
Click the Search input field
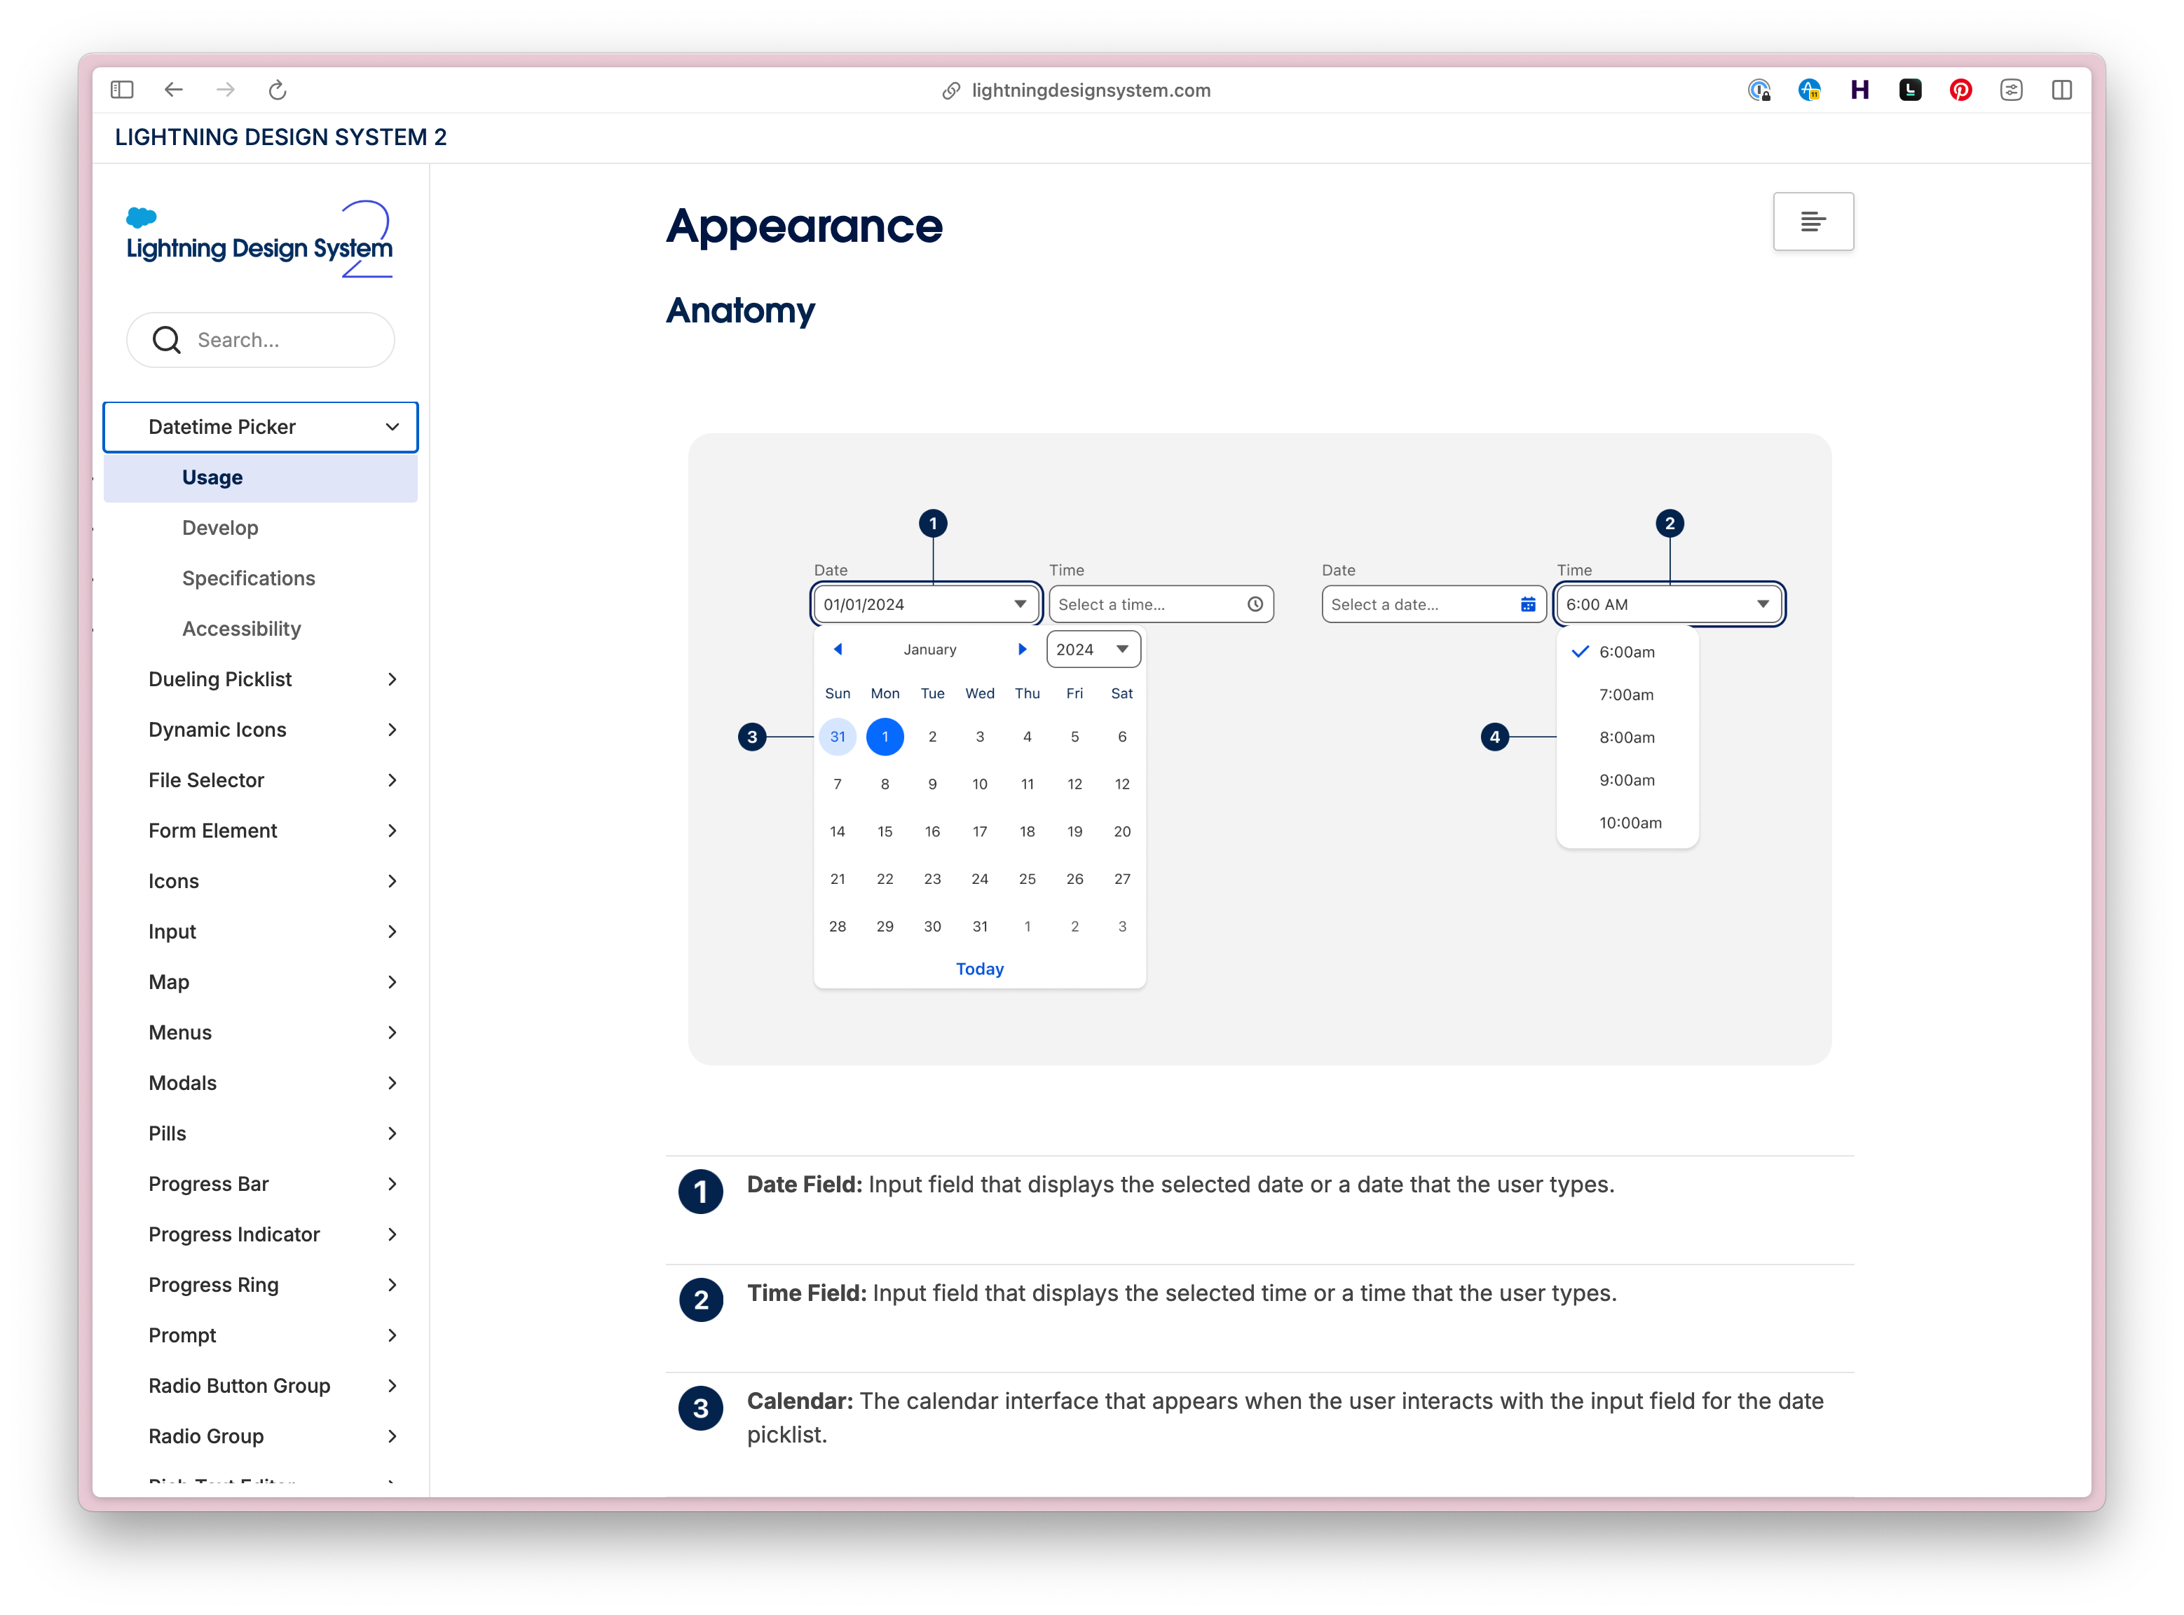coord(261,340)
